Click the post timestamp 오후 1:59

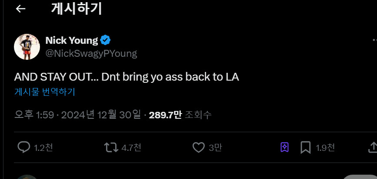pos(34,115)
